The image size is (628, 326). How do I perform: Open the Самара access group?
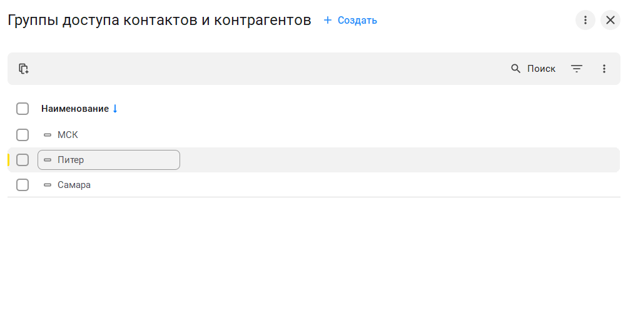click(74, 185)
